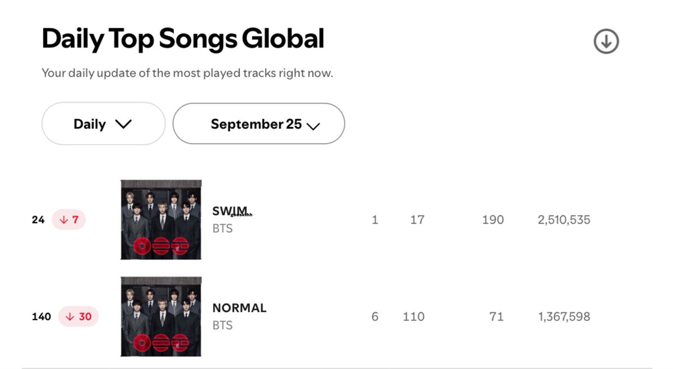The height and width of the screenshot is (369, 673).
Task: Click the 1,367,598 streams value for NORMAL
Action: pos(564,317)
